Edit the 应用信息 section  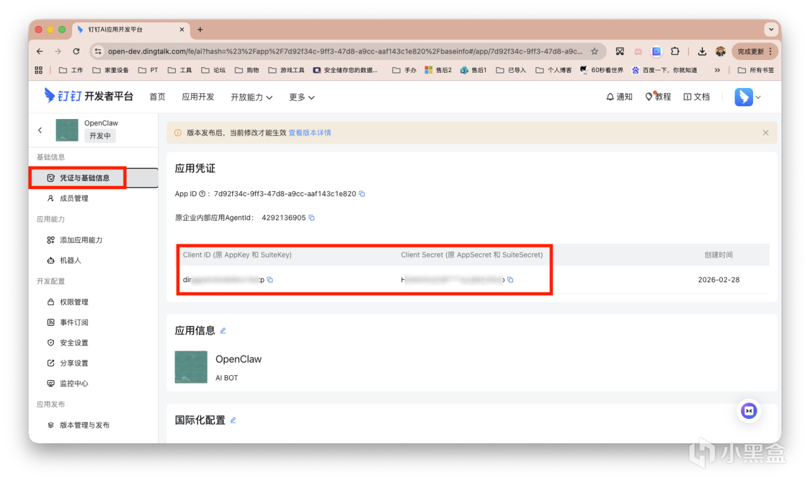pyautogui.click(x=223, y=330)
